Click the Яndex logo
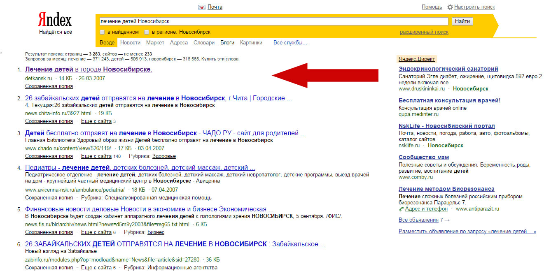The image size is (551, 271). [x=55, y=19]
